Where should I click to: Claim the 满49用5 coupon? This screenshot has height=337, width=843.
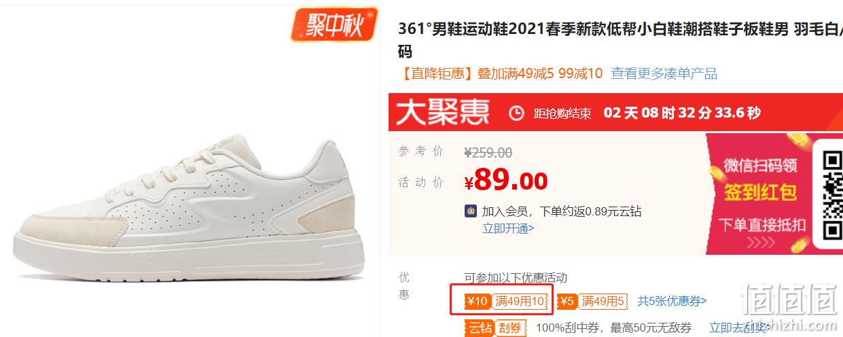click(603, 301)
